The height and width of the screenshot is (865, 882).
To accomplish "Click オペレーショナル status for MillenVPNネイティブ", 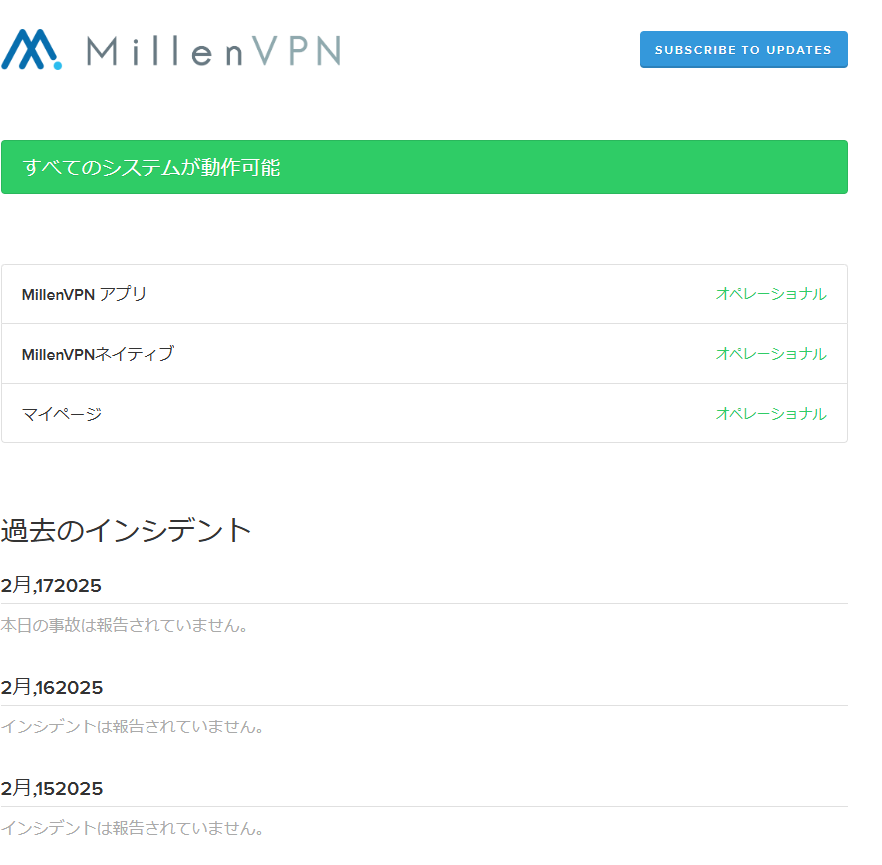I will [770, 354].
